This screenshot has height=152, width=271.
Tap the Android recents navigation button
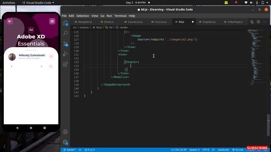coord(44,128)
